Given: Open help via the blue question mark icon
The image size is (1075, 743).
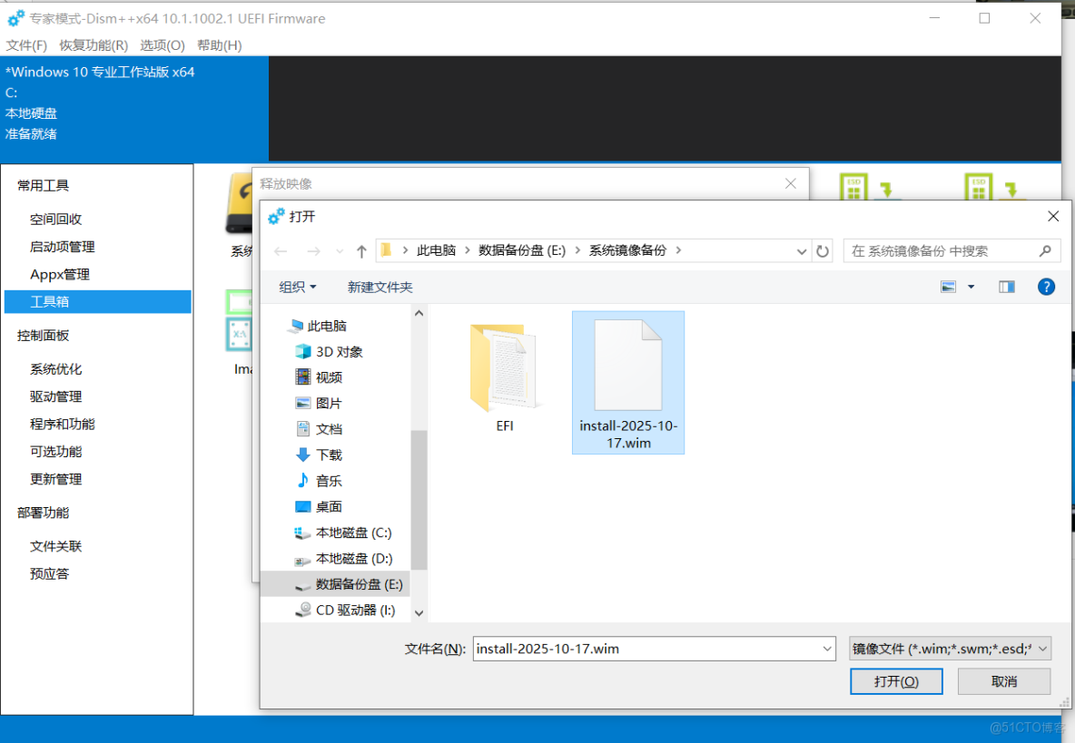Looking at the screenshot, I should 1046,287.
